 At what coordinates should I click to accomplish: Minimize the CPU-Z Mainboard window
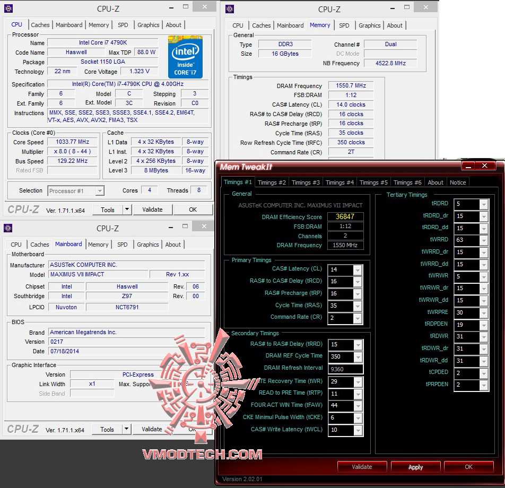[171, 227]
